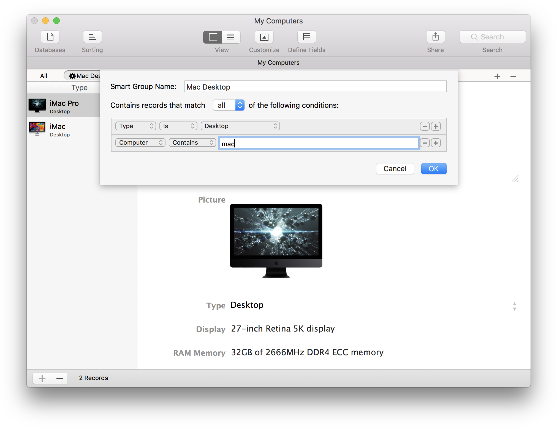The height and width of the screenshot is (428, 557).
Task: Click the yellow minimize window button
Action: coord(45,21)
